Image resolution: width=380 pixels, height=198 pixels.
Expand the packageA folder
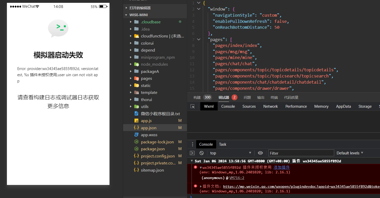tap(131, 71)
